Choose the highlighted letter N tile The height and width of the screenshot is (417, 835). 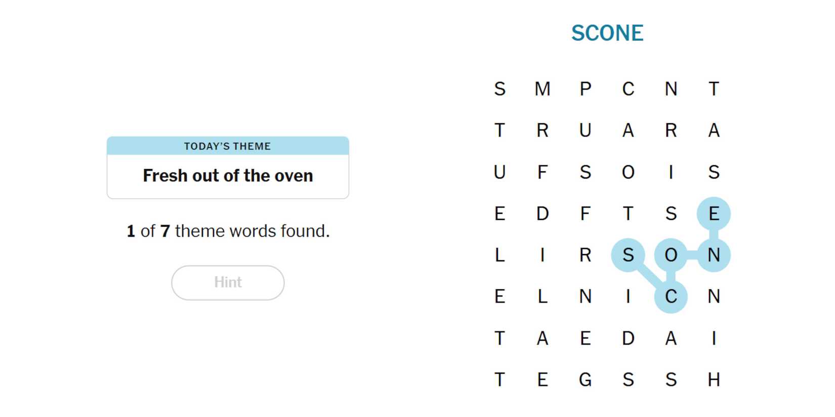(714, 255)
